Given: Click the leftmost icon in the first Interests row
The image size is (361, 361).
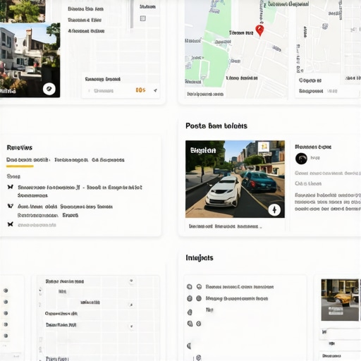Looking at the screenshot, I should click(190, 287).
